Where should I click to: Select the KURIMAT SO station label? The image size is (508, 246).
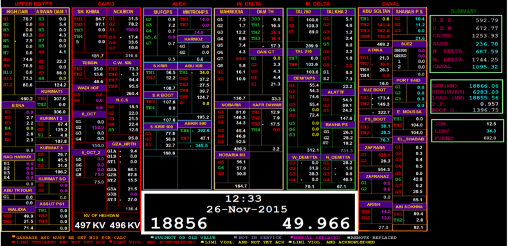pyautogui.click(x=52, y=179)
